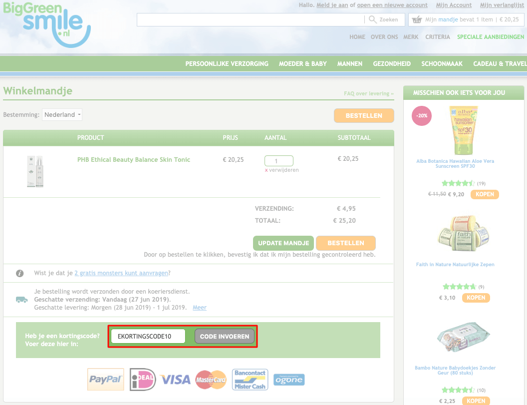Click the Faith in Nature soaps image

(464, 233)
